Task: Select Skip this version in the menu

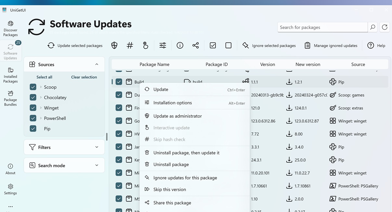Action: click(170, 189)
